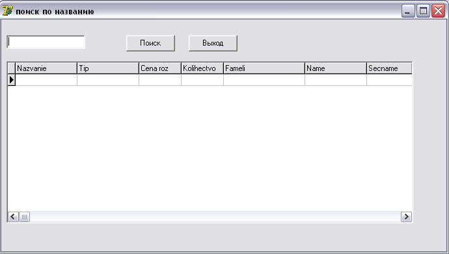This screenshot has height=254, width=449.
Task: Click the Cena roz column header
Action: pyautogui.click(x=160, y=68)
